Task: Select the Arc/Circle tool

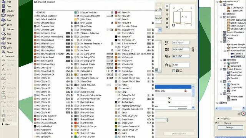Action: point(9,88)
